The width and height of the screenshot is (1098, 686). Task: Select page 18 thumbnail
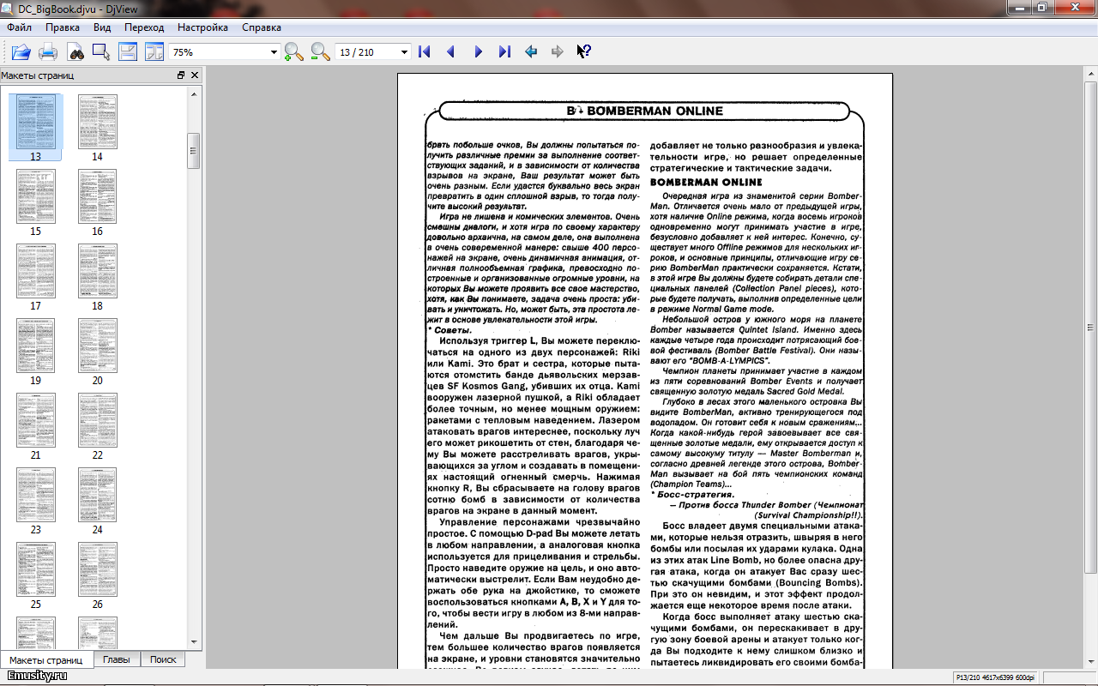pyautogui.click(x=97, y=276)
